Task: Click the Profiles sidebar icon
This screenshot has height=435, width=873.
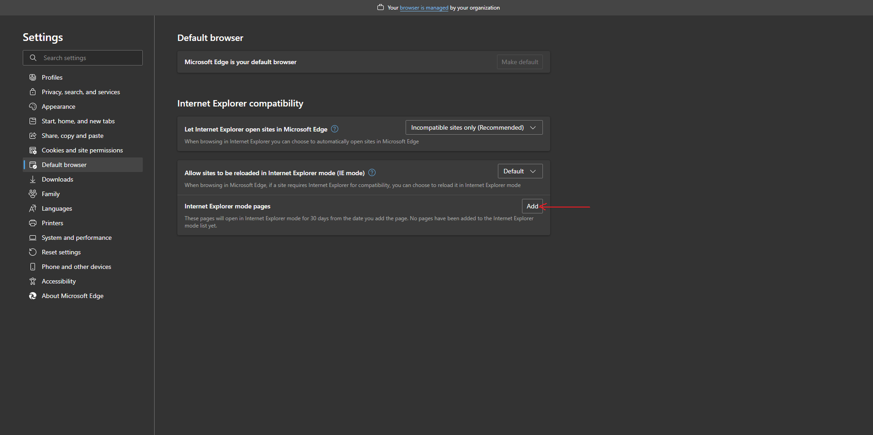Action: (x=33, y=77)
